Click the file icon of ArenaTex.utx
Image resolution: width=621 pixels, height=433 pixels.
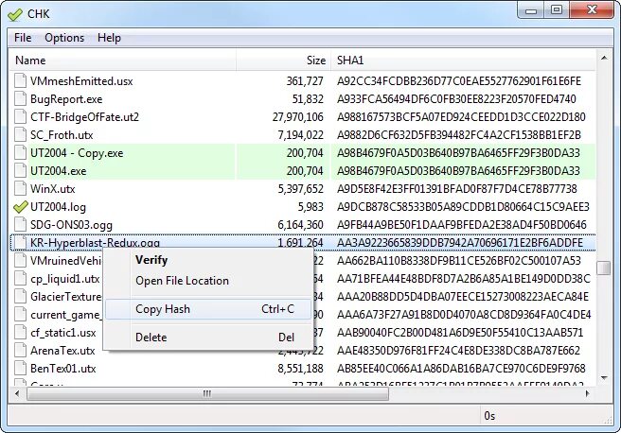click(x=20, y=351)
